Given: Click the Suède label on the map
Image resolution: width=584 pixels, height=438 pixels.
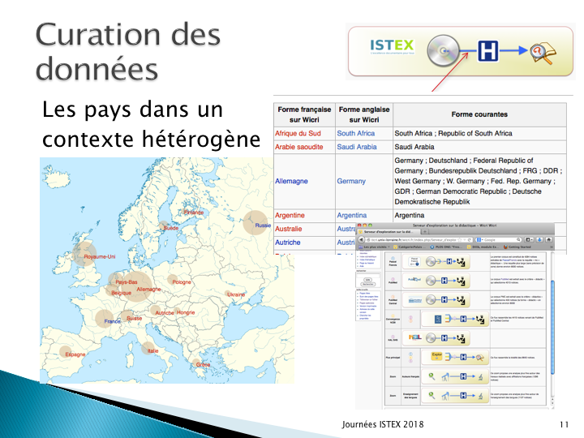Looking at the screenshot, I should 171,228.
